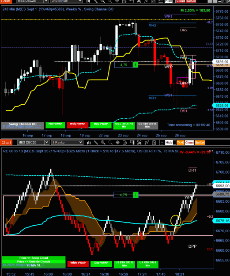Image resolution: width=230 pixels, height=276 pixels.
Task: Open the MES DEC25 instrument dropdown in Renko chart
Action: point(33,142)
